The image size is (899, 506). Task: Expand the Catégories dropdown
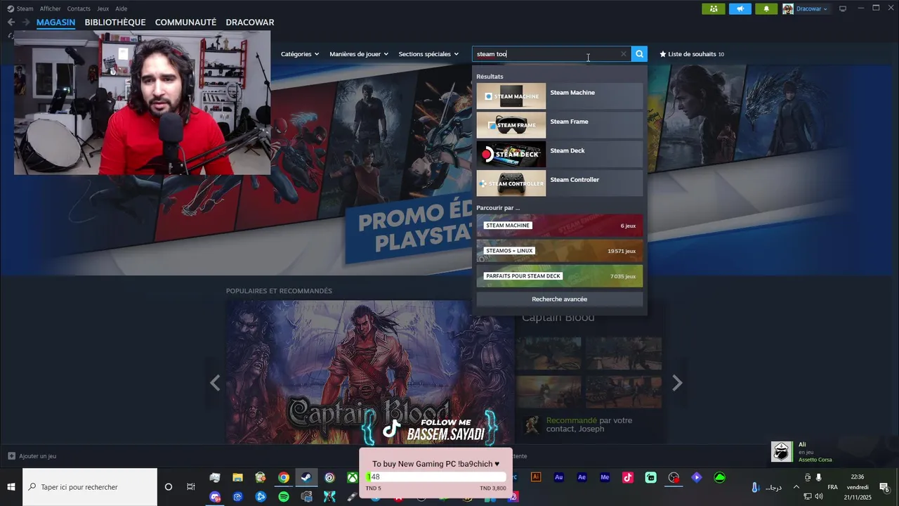(x=300, y=54)
